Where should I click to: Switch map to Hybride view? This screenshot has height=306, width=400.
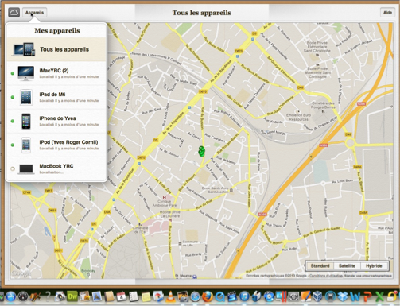tap(374, 266)
